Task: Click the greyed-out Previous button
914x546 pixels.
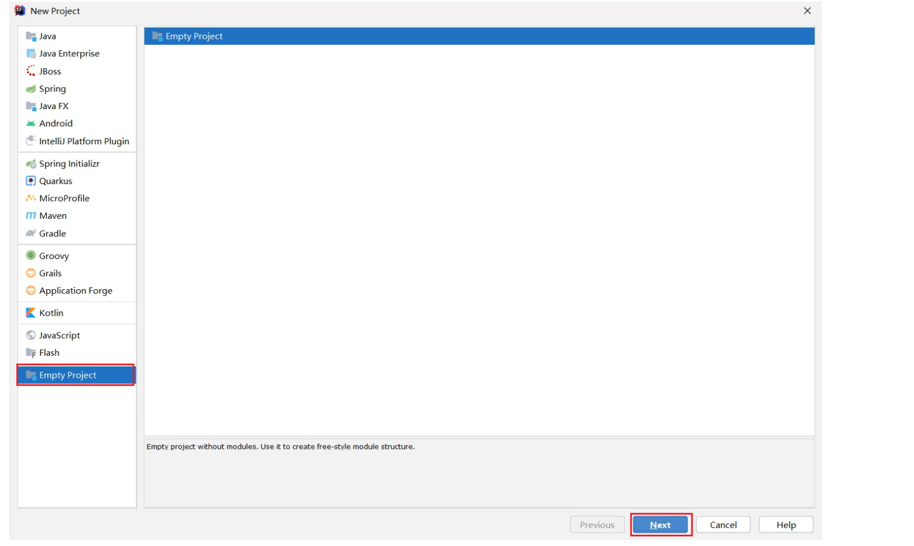Action: point(597,525)
